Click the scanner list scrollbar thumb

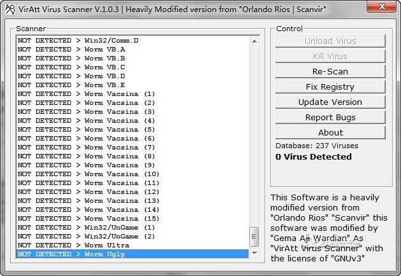point(254,237)
